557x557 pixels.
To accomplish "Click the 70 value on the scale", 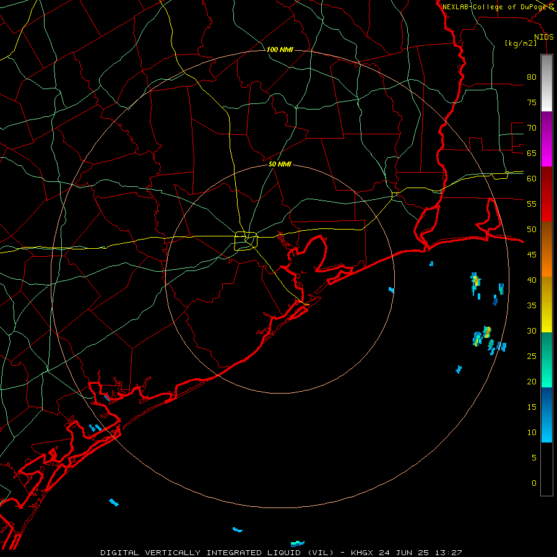I will point(532,128).
